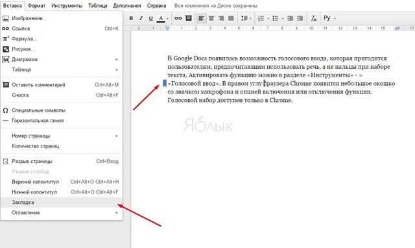Center align the text
The height and width of the screenshot is (248, 415).
211,18
